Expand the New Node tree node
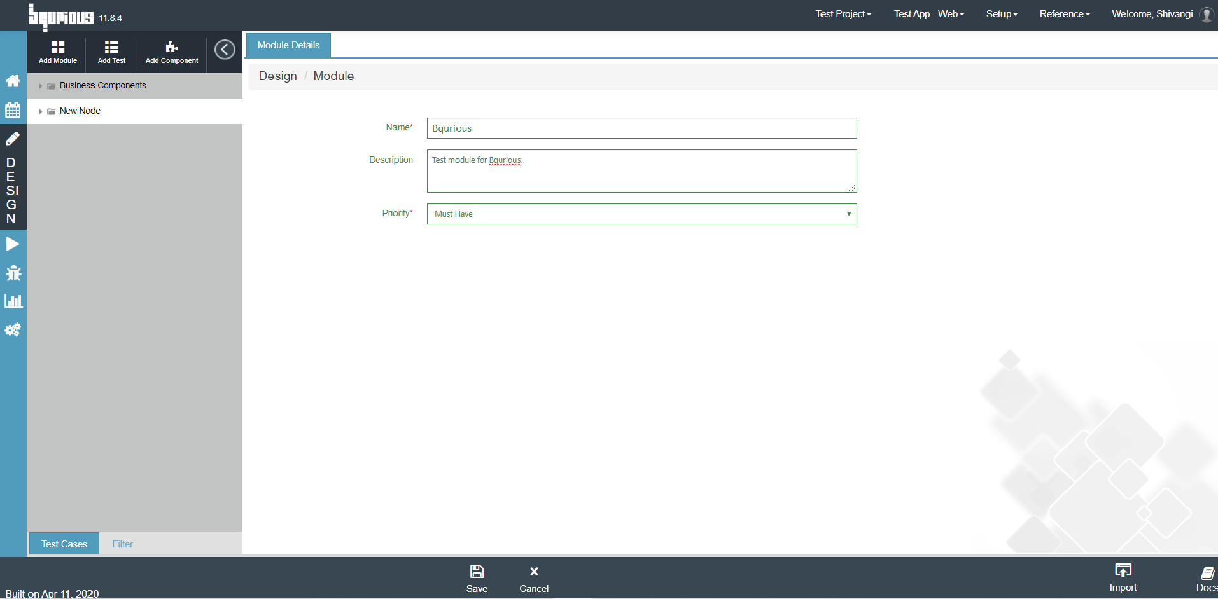 tap(40, 111)
